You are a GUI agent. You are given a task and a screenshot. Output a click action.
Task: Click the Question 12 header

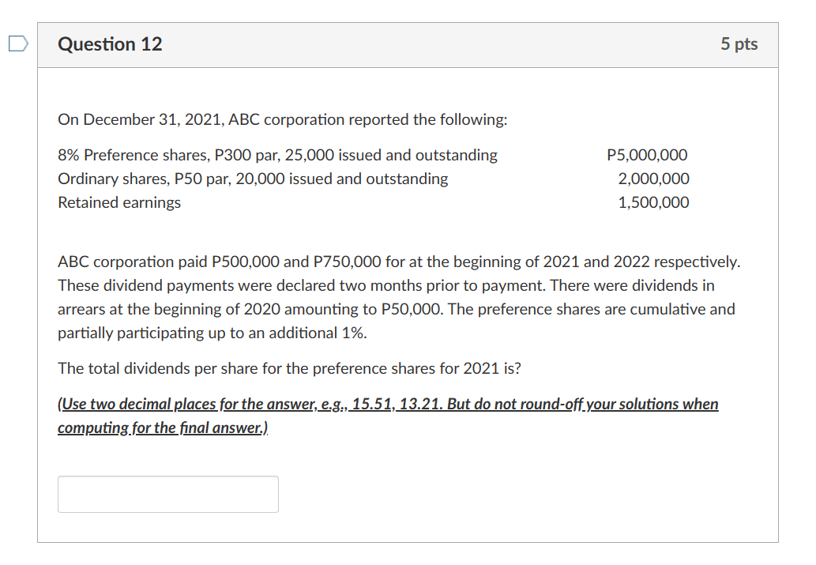click(x=110, y=44)
